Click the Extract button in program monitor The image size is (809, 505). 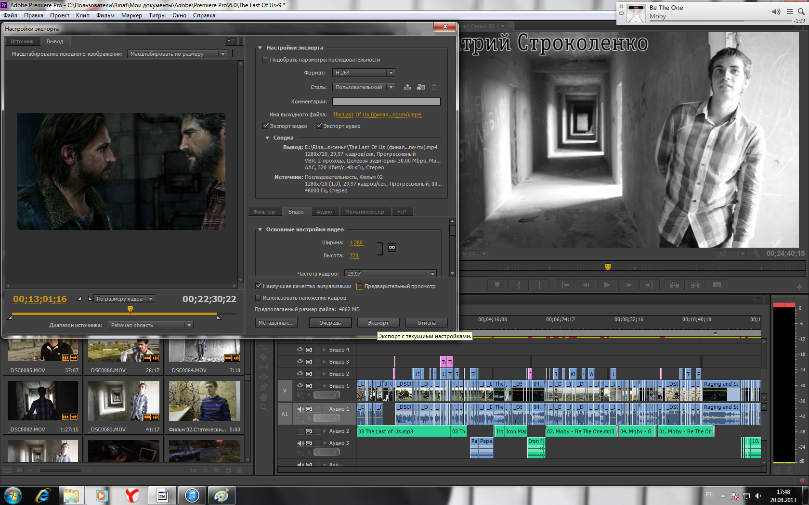pos(695,285)
